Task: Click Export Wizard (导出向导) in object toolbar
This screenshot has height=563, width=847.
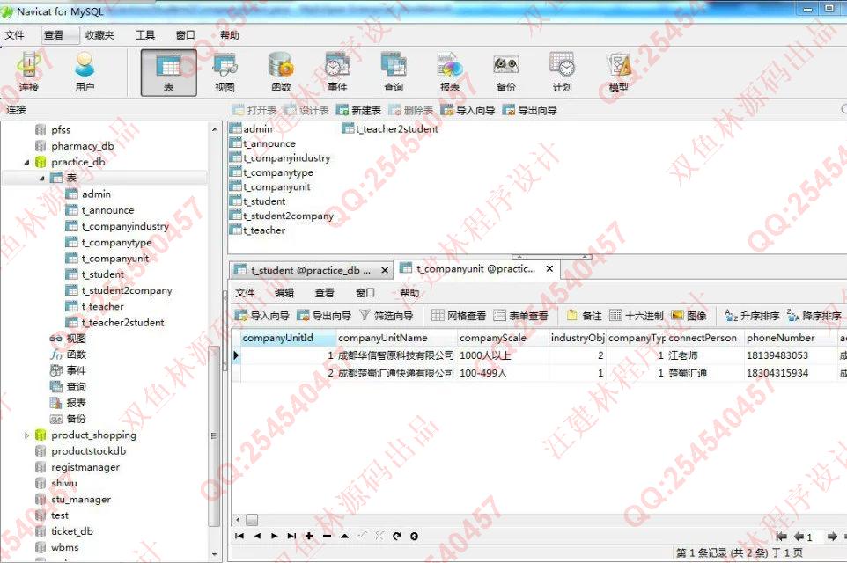Action: (x=529, y=110)
